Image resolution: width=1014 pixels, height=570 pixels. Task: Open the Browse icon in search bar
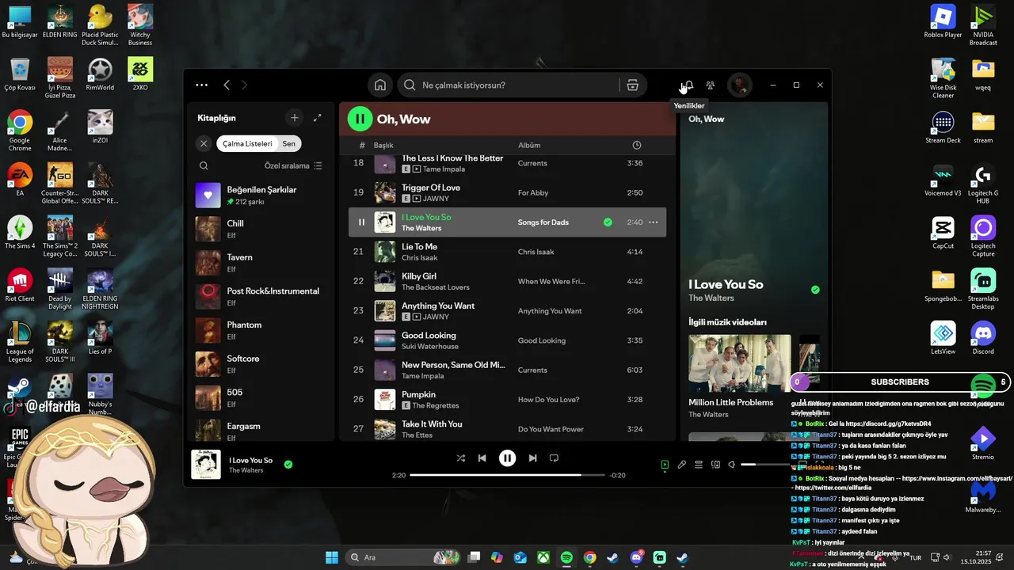[x=632, y=85]
